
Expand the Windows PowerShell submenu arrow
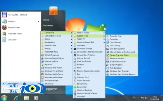pos(104,42)
